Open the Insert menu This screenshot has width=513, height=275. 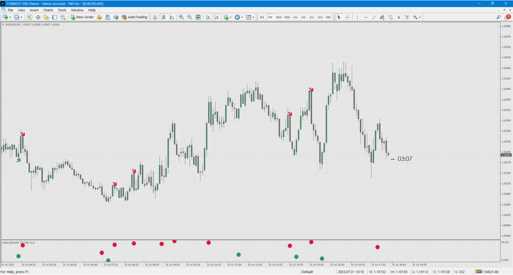tap(34, 10)
